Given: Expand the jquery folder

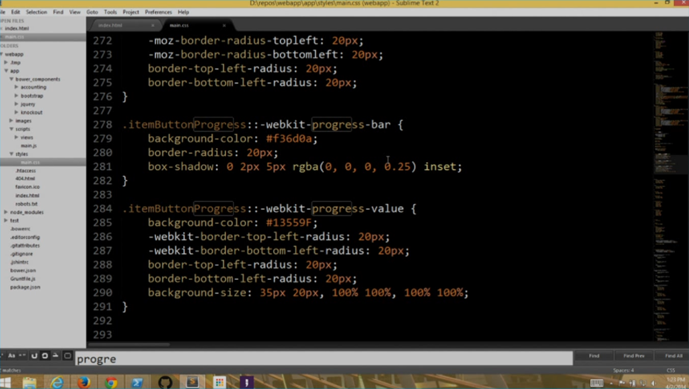Looking at the screenshot, I should click(x=17, y=104).
